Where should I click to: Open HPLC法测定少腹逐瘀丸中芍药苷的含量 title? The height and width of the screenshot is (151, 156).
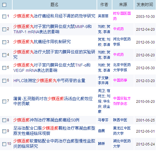tap(49, 81)
